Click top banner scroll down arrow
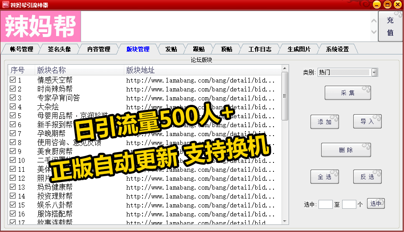 pos(374,32)
